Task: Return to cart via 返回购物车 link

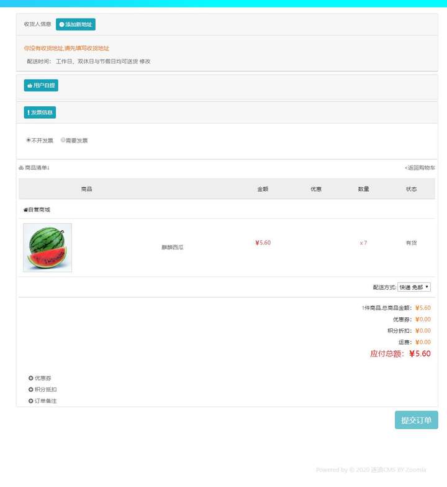Action: [x=420, y=168]
